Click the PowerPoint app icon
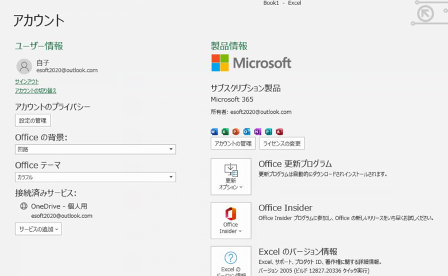The image size is (448, 276). 235,132
